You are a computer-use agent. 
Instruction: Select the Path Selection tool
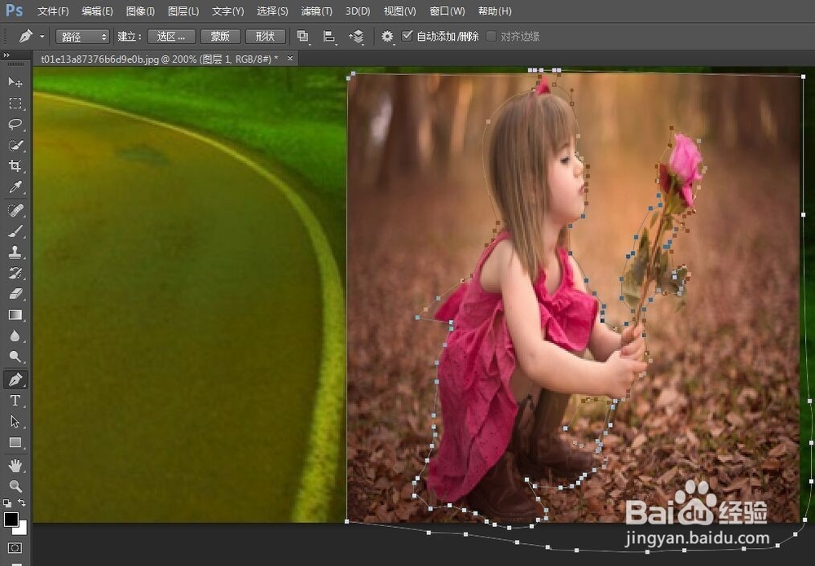pyautogui.click(x=15, y=421)
